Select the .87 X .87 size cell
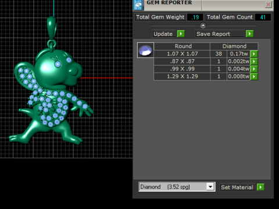The height and width of the screenshot is (209, 279). pyautogui.click(x=182, y=62)
